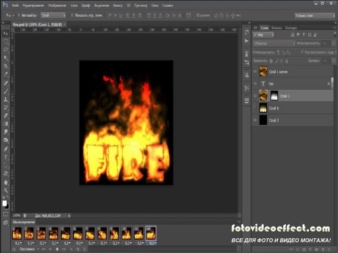Viewport: 338px width, 253px height.
Task: Select the Custom Shape tool
Action: [6, 173]
